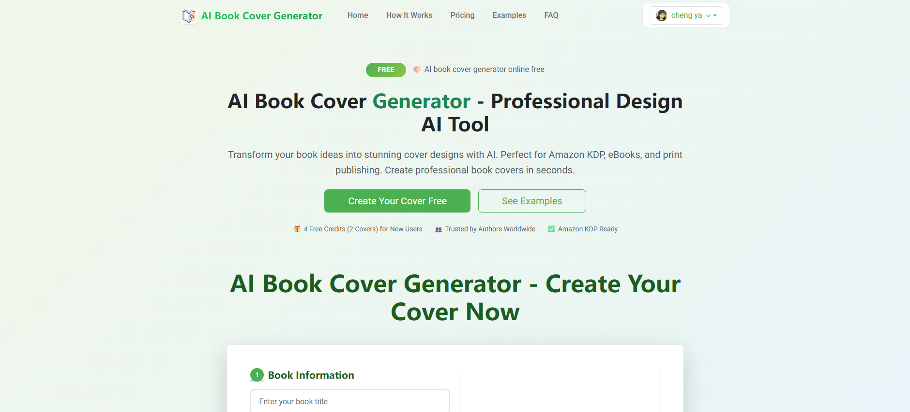Click the Create Your Cover Free button
The image size is (910, 412).
pyautogui.click(x=397, y=201)
